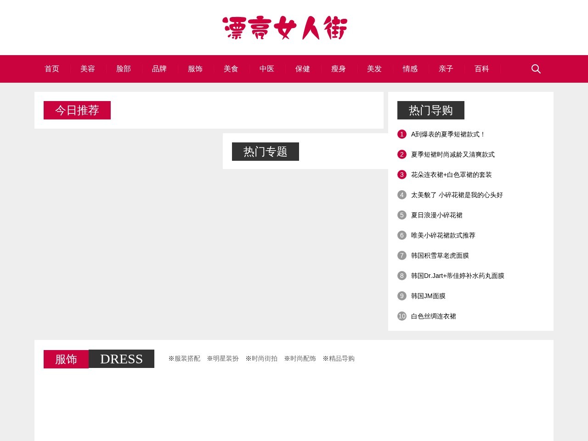Navigate to the 首页 menu item
Viewport: 588px width, 441px height.
tap(51, 69)
